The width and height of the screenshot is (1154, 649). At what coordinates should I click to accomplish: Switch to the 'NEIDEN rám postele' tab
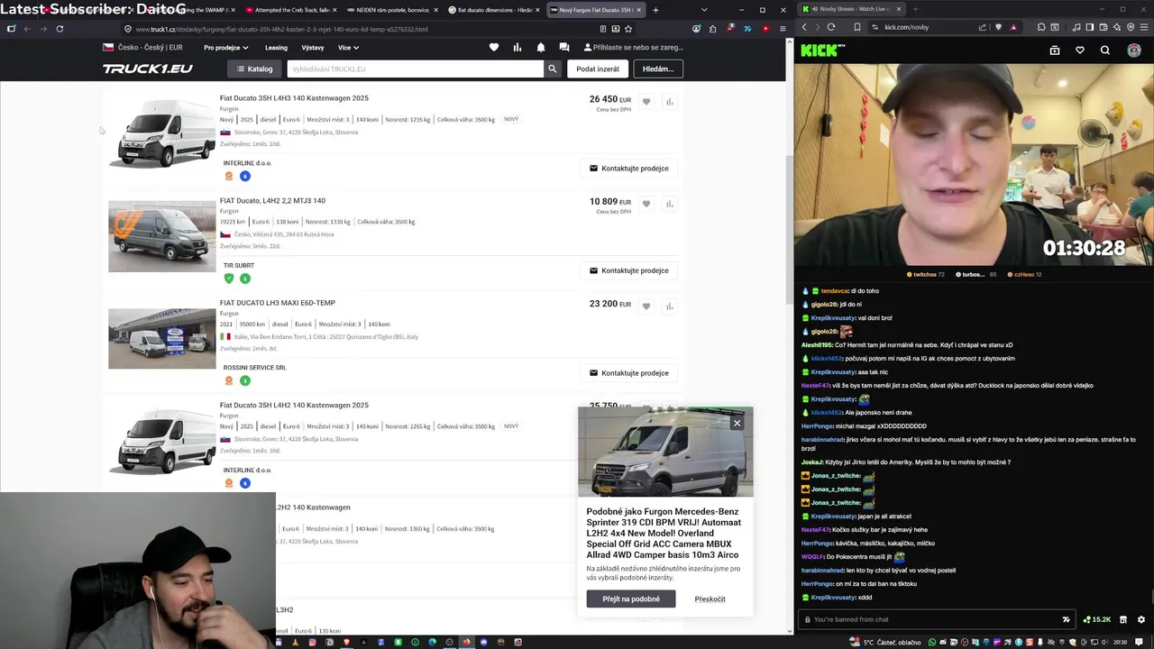[x=392, y=10]
